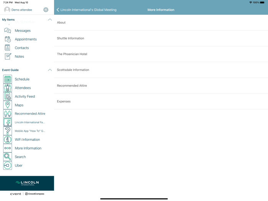Select Attendees in Event Guide

[x=23, y=88]
